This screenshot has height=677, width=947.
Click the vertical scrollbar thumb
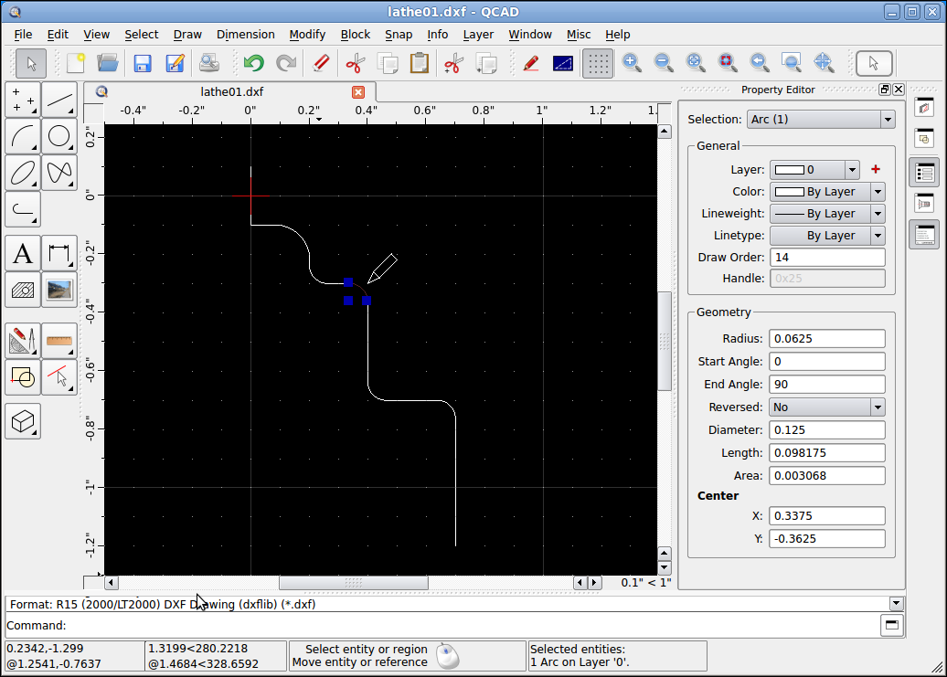665,341
